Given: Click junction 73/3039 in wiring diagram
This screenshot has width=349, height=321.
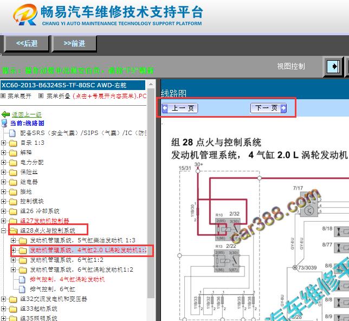Looking at the screenshot, I should 295,267.
